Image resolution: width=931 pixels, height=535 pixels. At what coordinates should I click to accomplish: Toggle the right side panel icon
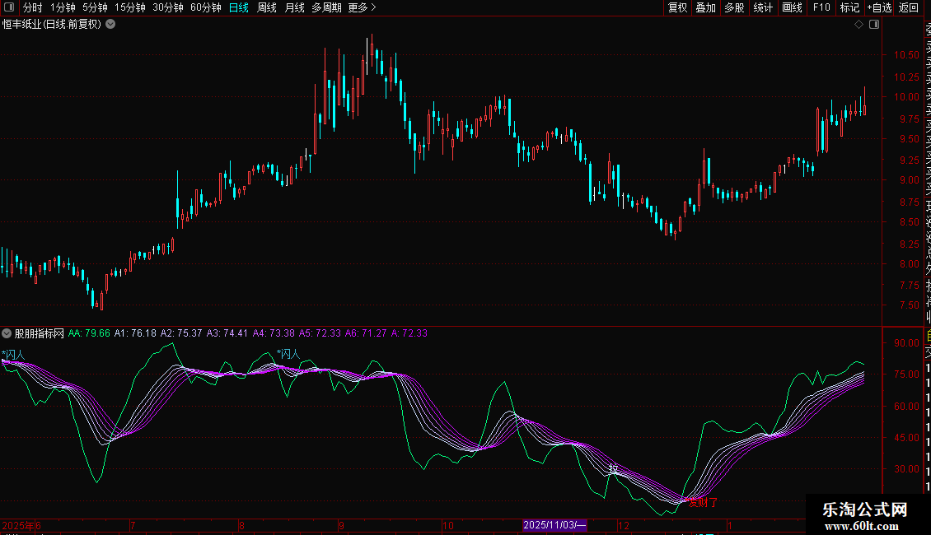874,25
